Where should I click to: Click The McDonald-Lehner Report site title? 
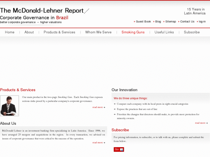[42, 11]
